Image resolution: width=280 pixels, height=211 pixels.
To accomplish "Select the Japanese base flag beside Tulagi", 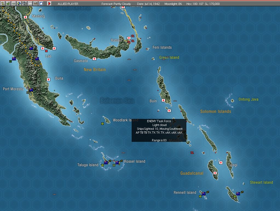I will [x=221, y=162].
